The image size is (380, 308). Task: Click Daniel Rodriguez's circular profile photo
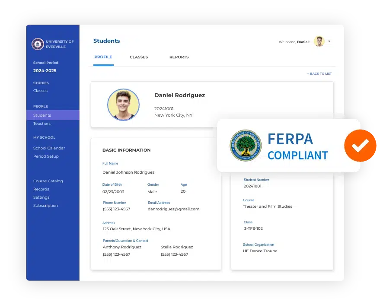tap(123, 105)
